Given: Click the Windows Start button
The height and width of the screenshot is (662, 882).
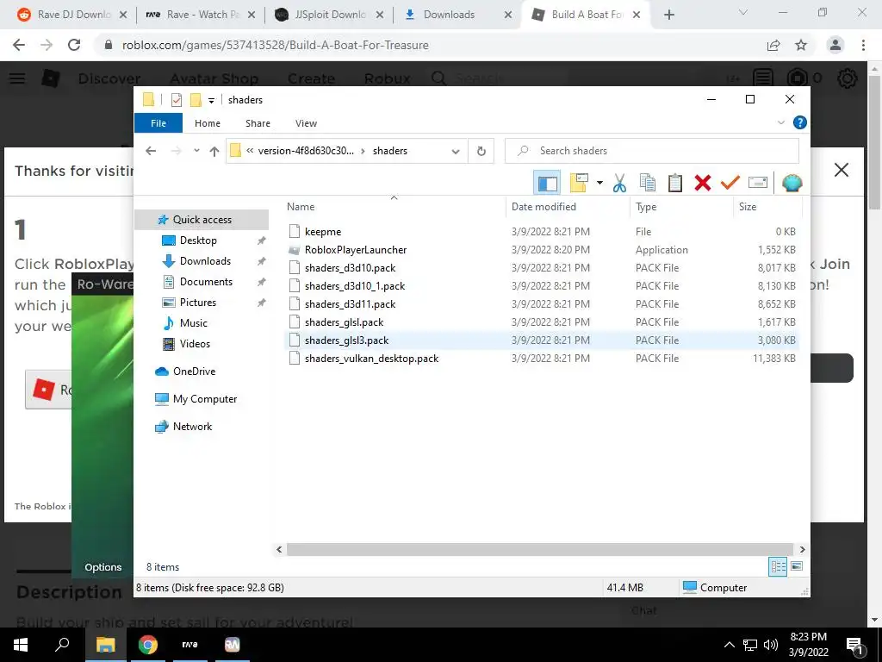Looking at the screenshot, I should point(21,645).
